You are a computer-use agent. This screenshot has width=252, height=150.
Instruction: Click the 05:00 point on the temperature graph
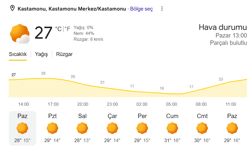click(172, 94)
